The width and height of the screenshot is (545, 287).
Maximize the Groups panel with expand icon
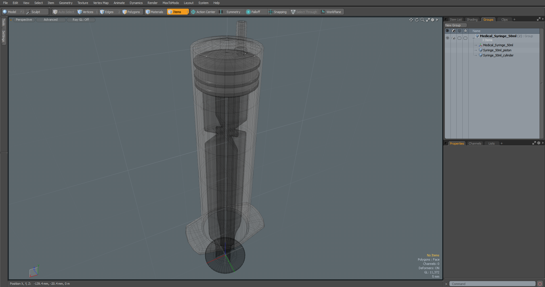(x=538, y=19)
